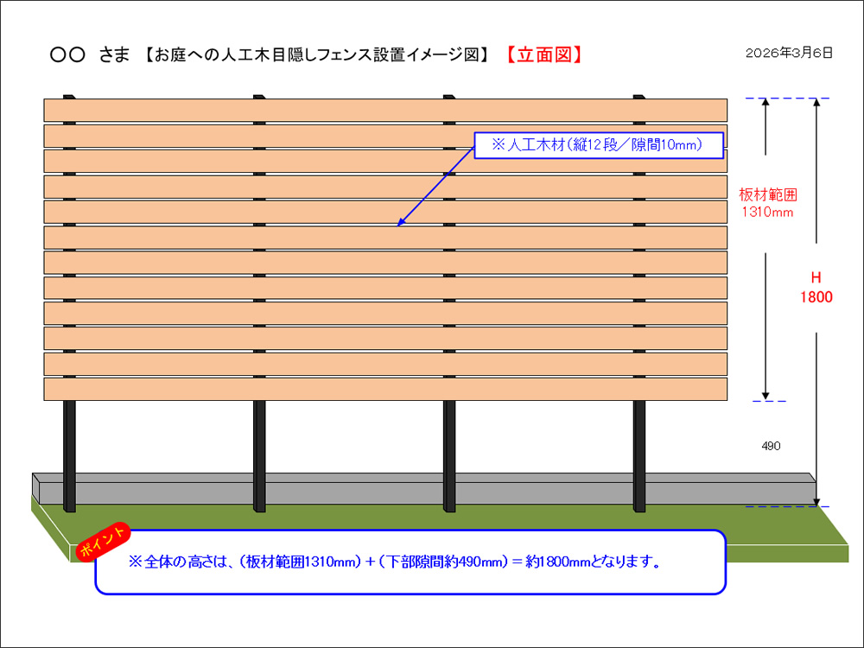Click the gray concrete block base

point(423,488)
